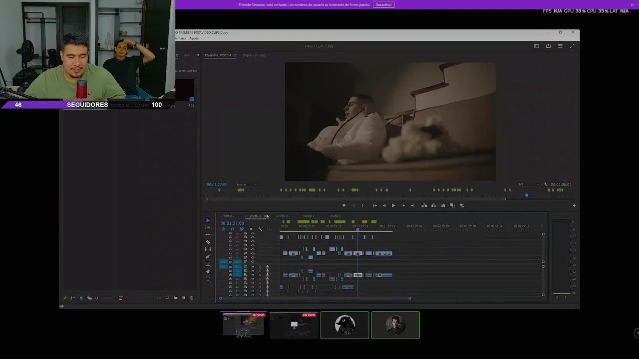Click program monitor timecode 00:01:27:00

pyautogui.click(x=217, y=184)
